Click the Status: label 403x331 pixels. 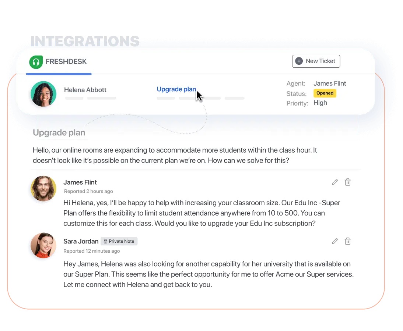coord(296,94)
